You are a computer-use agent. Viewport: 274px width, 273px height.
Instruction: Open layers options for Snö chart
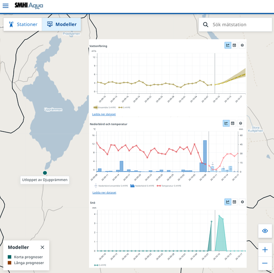tap(242, 202)
